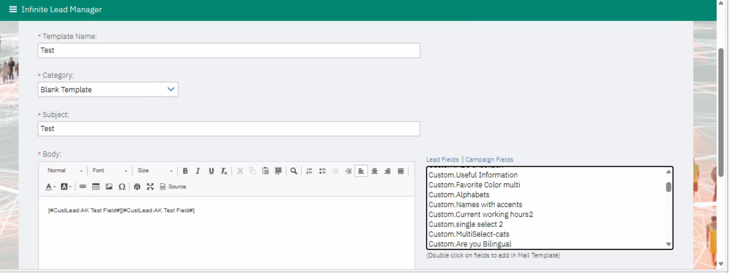Click the insert image icon
Viewport: 730px width, 273px height.
tap(109, 187)
